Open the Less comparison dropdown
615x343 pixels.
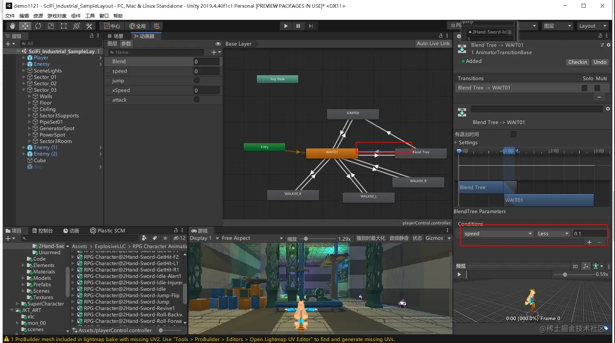tap(553, 234)
